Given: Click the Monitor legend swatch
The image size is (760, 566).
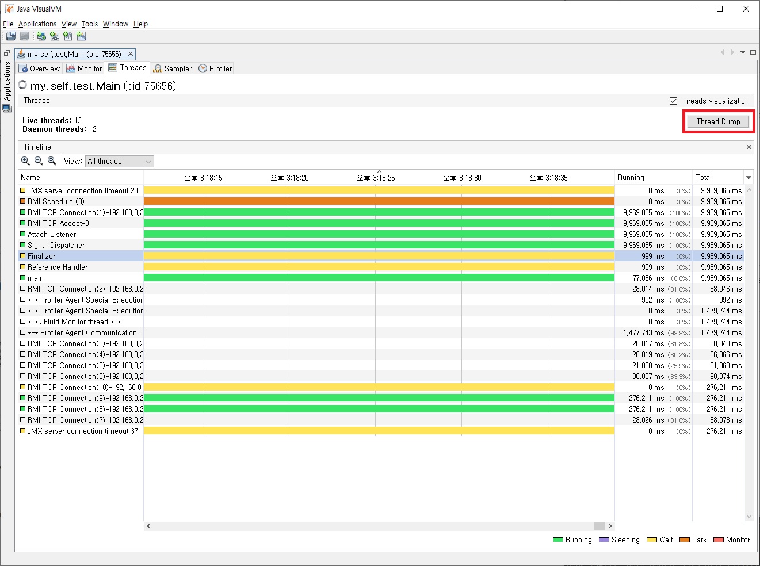Looking at the screenshot, I should pyautogui.click(x=718, y=540).
